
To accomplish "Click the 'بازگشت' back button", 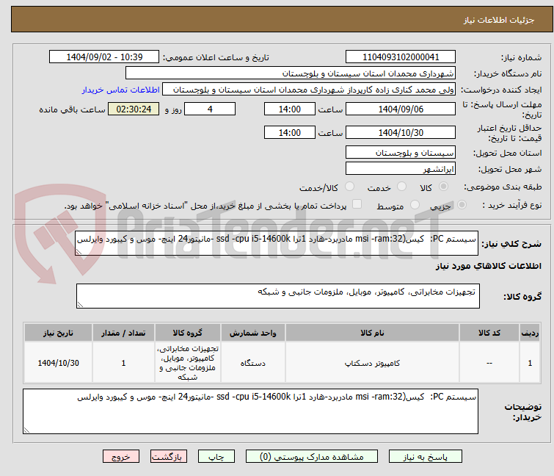I will (169, 456).
